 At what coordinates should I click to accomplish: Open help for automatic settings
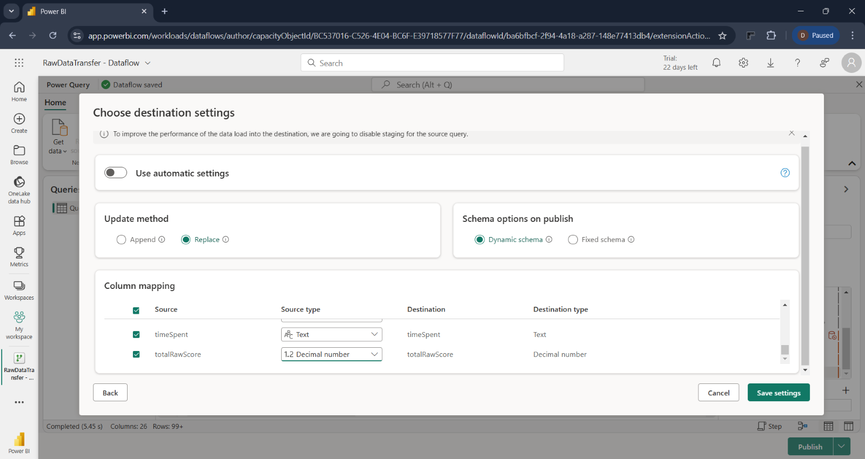pos(785,173)
